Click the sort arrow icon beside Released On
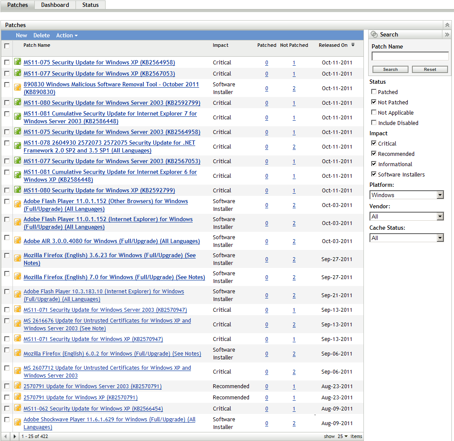The width and height of the screenshot is (454, 441). 353,45
